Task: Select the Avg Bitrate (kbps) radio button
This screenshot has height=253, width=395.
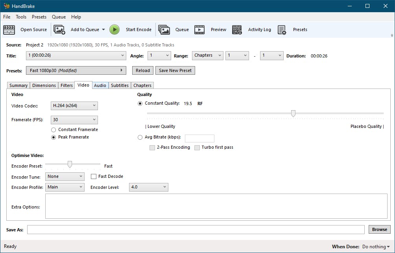Action: pyautogui.click(x=140, y=137)
